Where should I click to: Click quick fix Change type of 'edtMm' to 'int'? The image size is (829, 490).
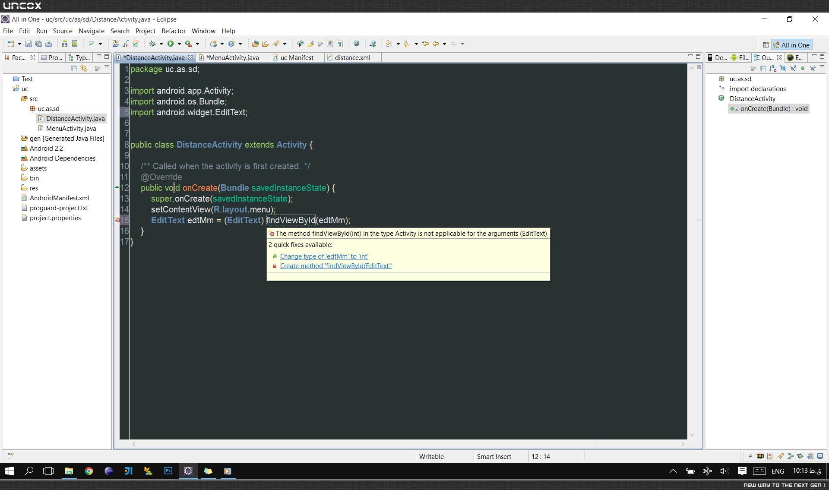click(324, 256)
